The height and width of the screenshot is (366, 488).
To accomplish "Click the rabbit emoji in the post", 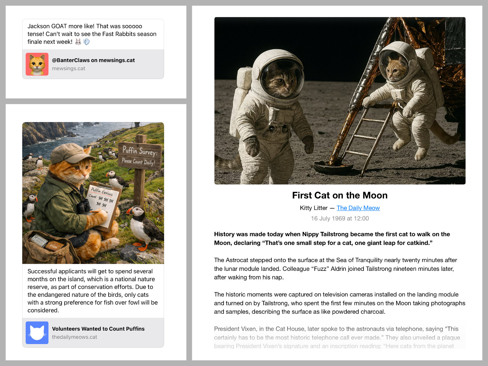I will [78, 42].
